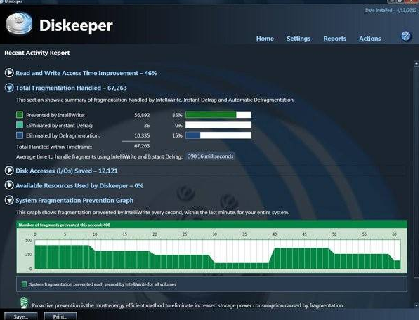Click the Disk Accesses (I/Os) Saved – 12,121 heading

[67, 171]
